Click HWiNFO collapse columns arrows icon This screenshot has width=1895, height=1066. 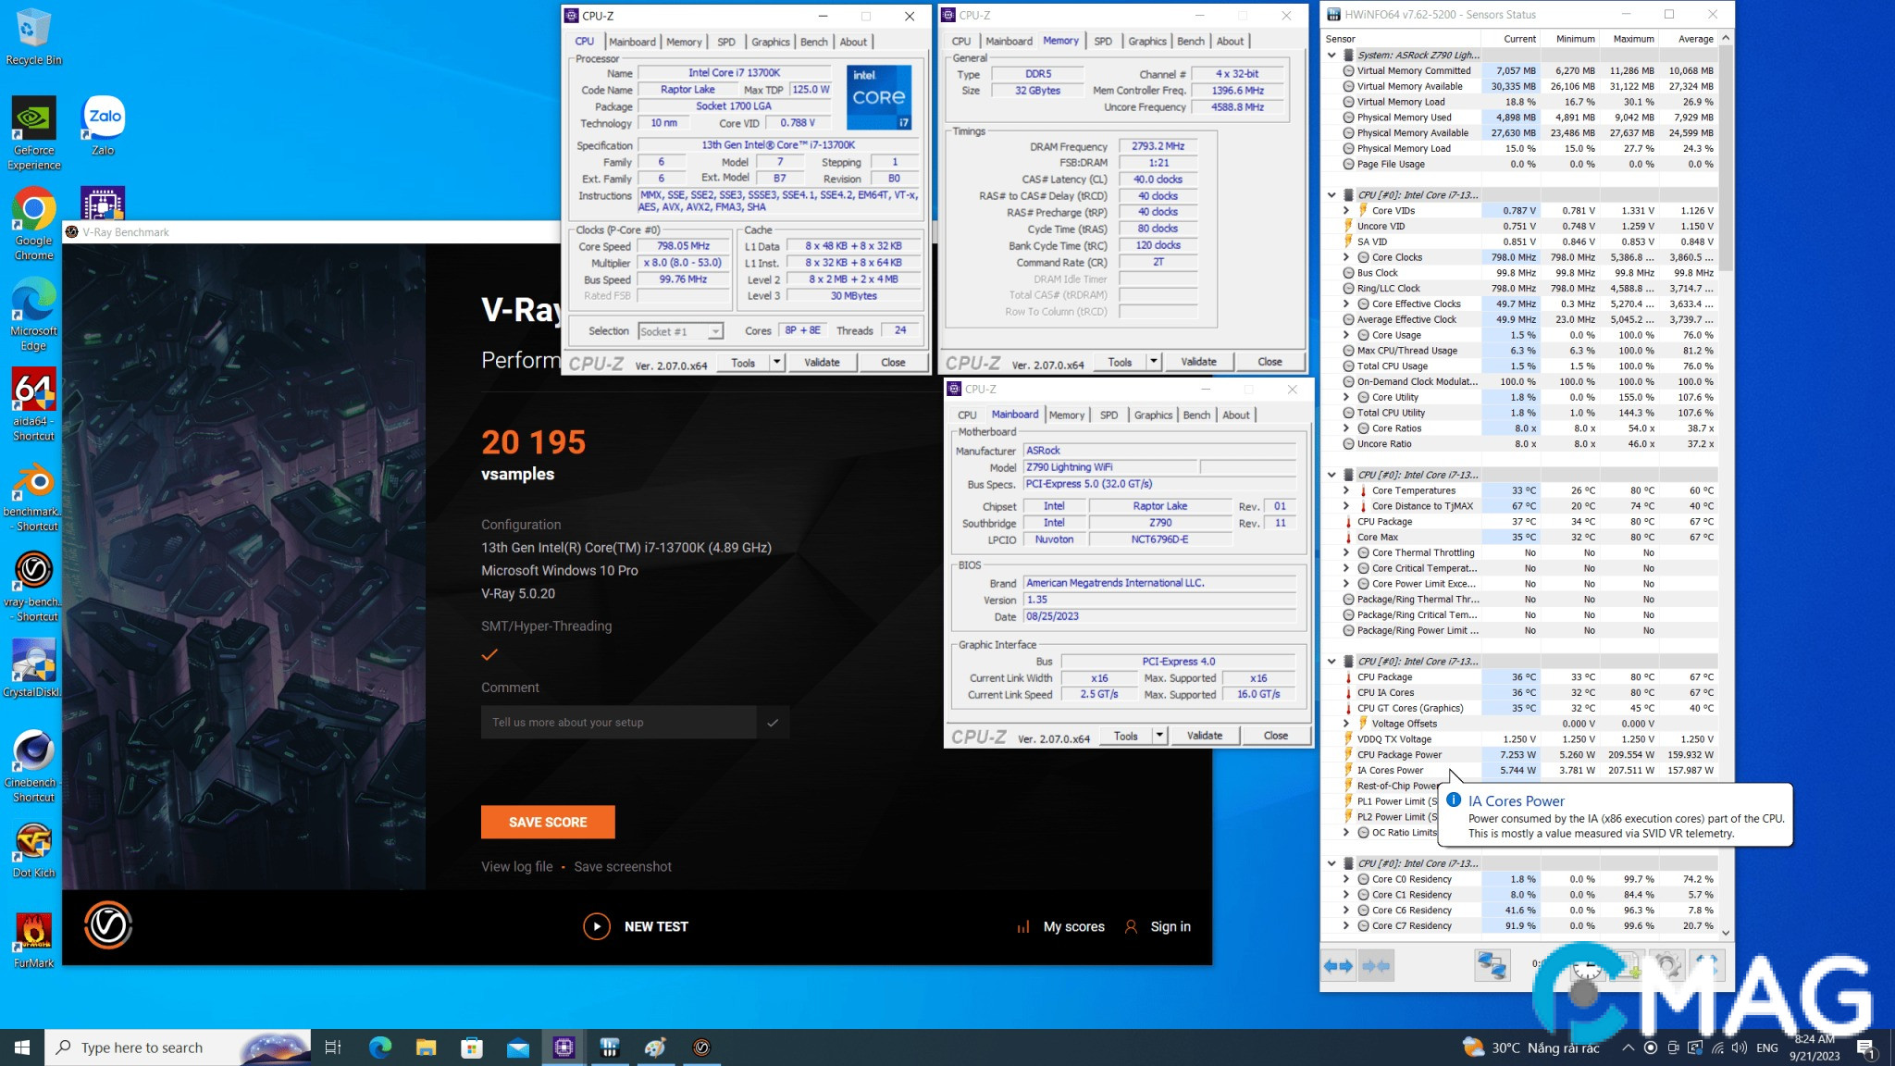click(1376, 966)
